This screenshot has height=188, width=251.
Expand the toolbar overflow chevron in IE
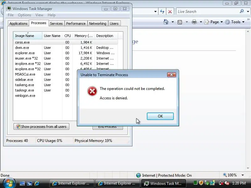(x=248, y=19)
